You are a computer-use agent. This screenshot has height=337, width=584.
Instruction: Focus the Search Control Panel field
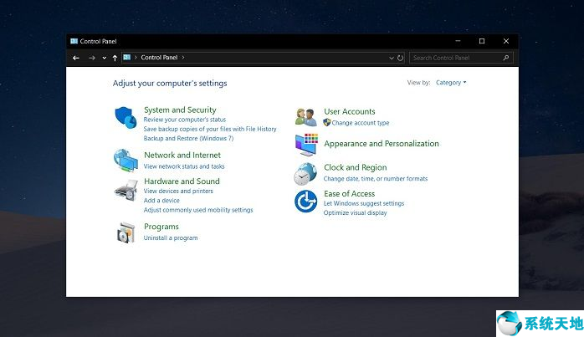tap(461, 58)
